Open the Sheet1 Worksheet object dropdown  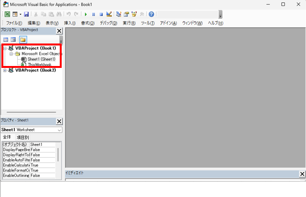59,130
